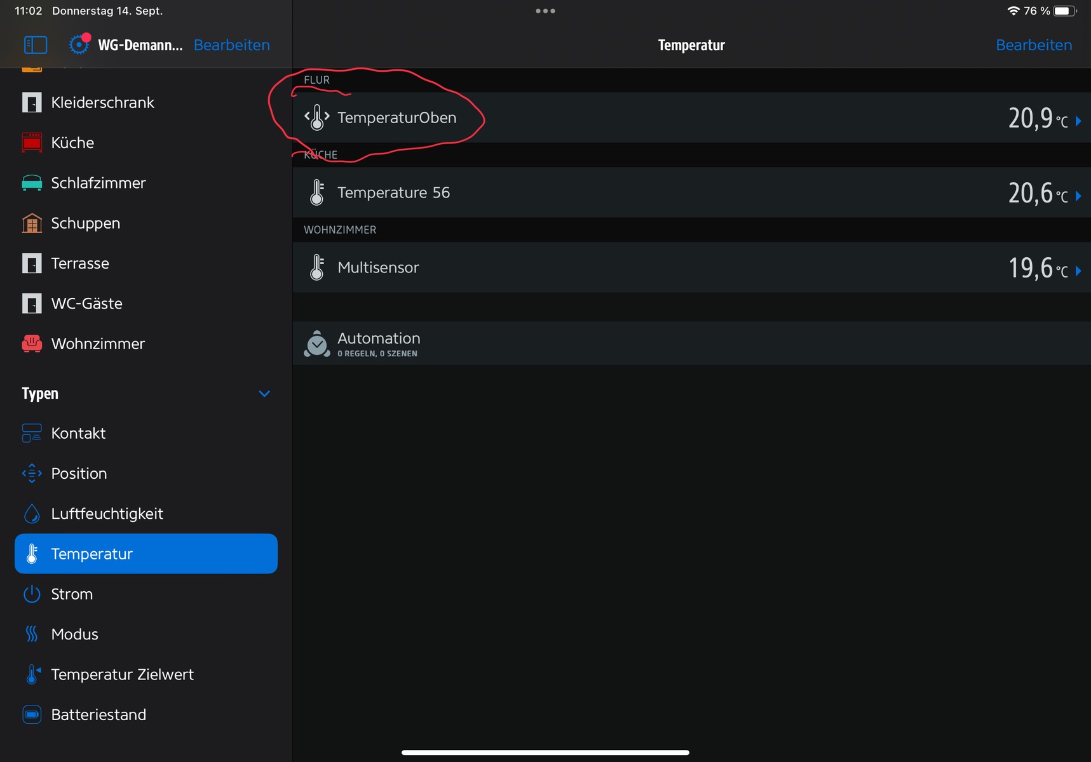Open the Batteriestand type list
Screen dimensions: 1091x762
98,714
